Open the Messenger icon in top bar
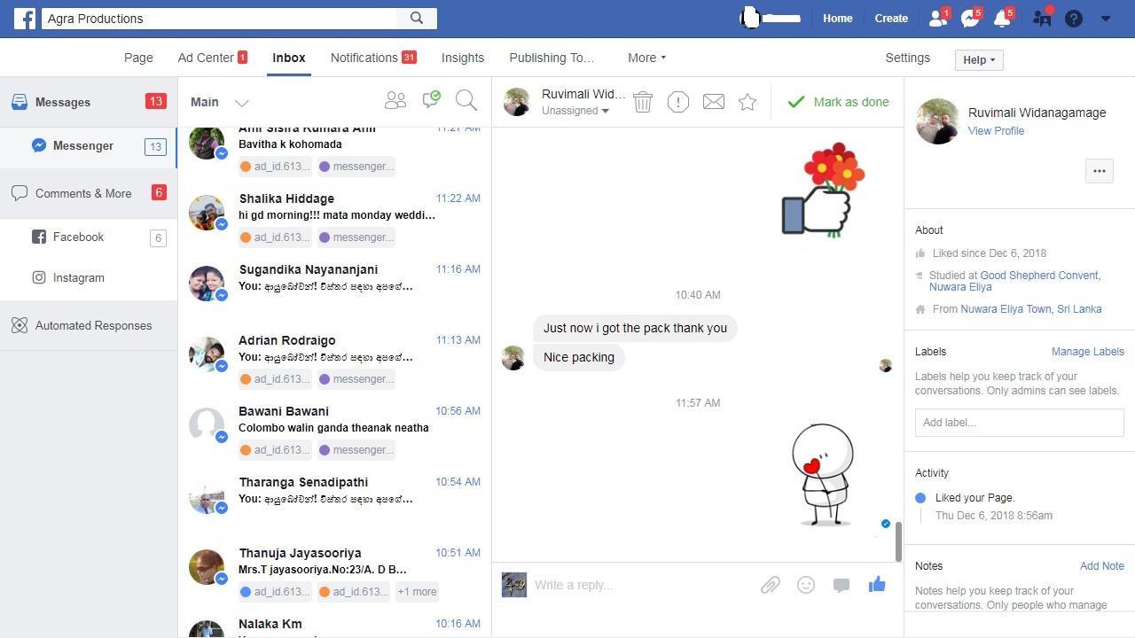The width and height of the screenshot is (1135, 638). tap(970, 18)
